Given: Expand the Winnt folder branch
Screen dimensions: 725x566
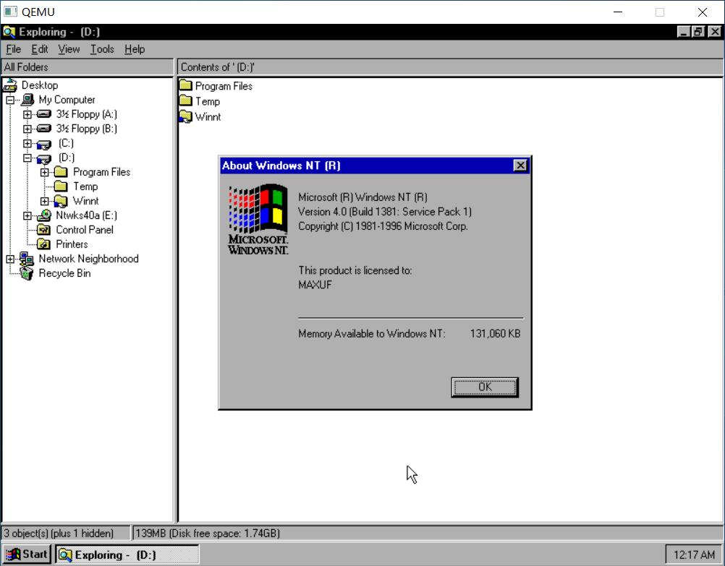Looking at the screenshot, I should 46,201.
